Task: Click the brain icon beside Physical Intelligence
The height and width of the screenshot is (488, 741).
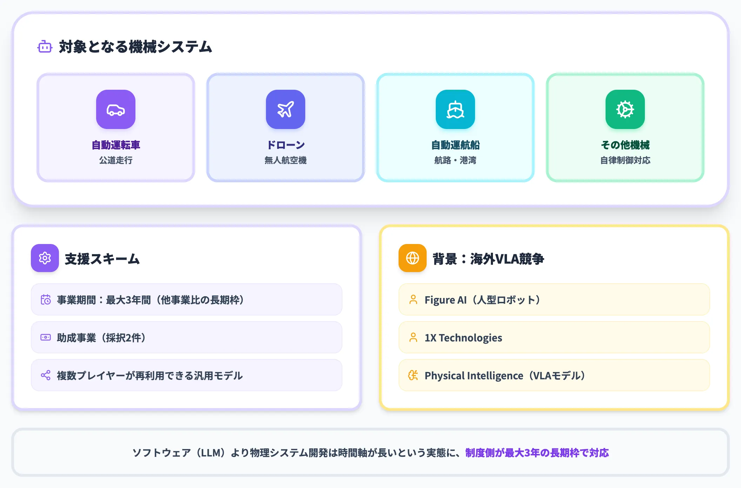Action: [413, 375]
